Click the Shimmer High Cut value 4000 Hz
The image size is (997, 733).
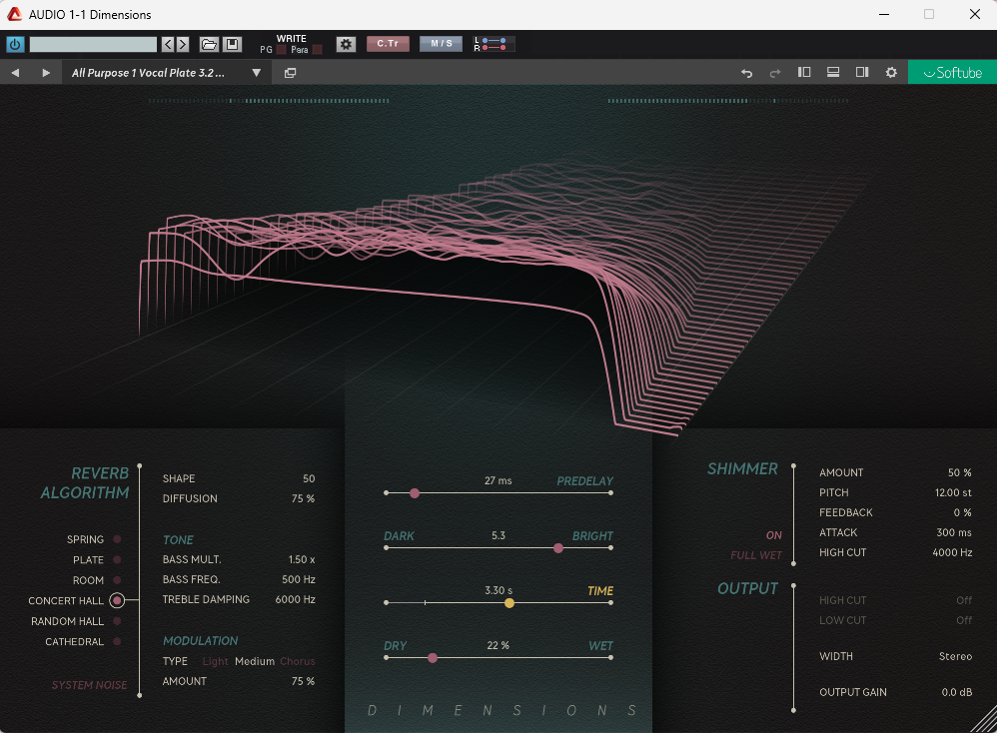952,552
